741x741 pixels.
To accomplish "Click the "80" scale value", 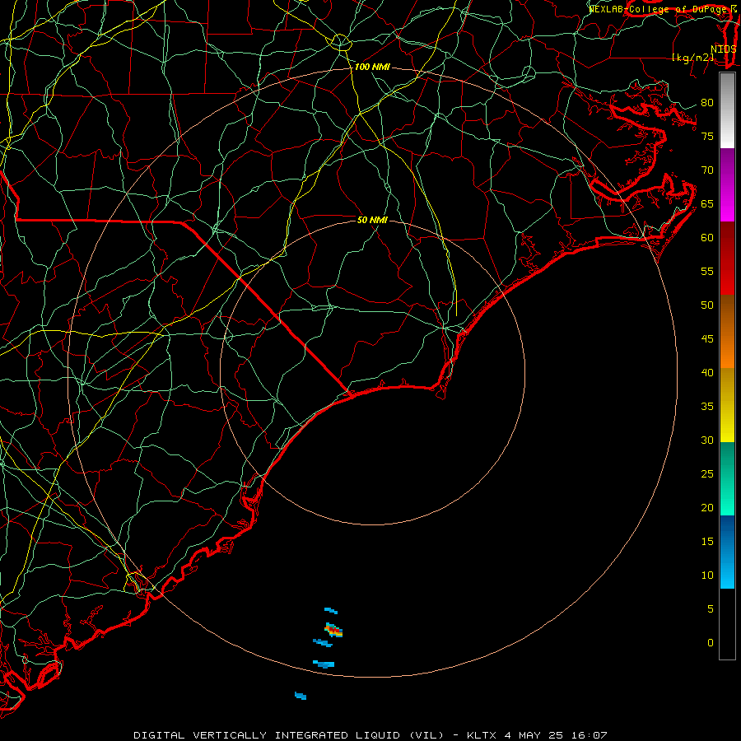I will [x=707, y=103].
